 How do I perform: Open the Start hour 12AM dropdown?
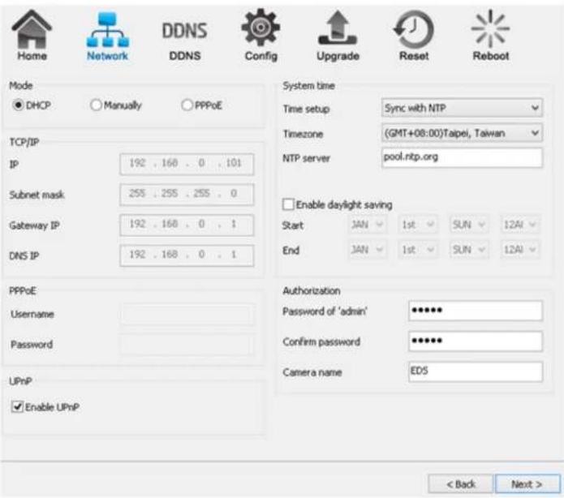pos(519,225)
